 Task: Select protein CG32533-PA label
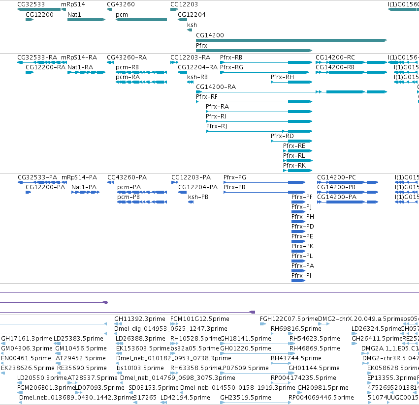pos(37,177)
